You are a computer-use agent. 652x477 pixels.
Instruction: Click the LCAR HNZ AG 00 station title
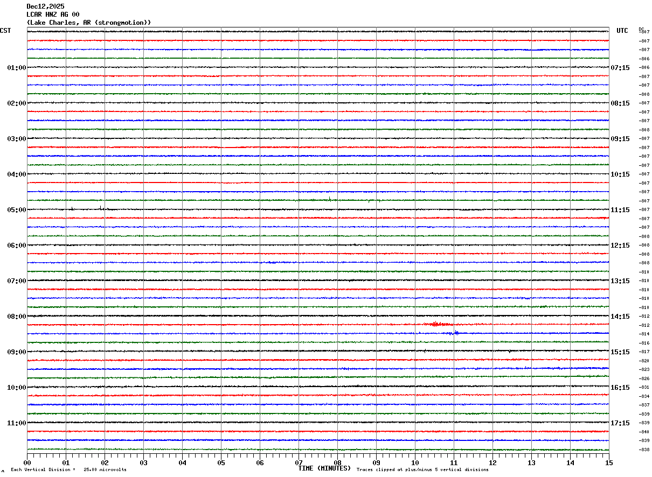pos(53,15)
